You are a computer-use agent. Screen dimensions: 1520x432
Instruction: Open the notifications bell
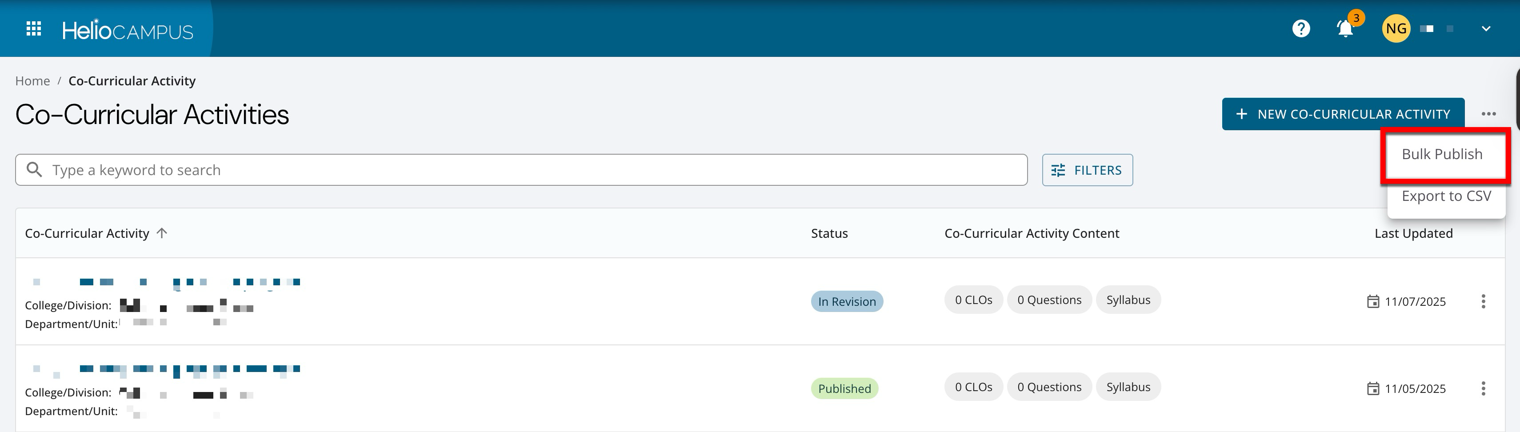point(1345,28)
